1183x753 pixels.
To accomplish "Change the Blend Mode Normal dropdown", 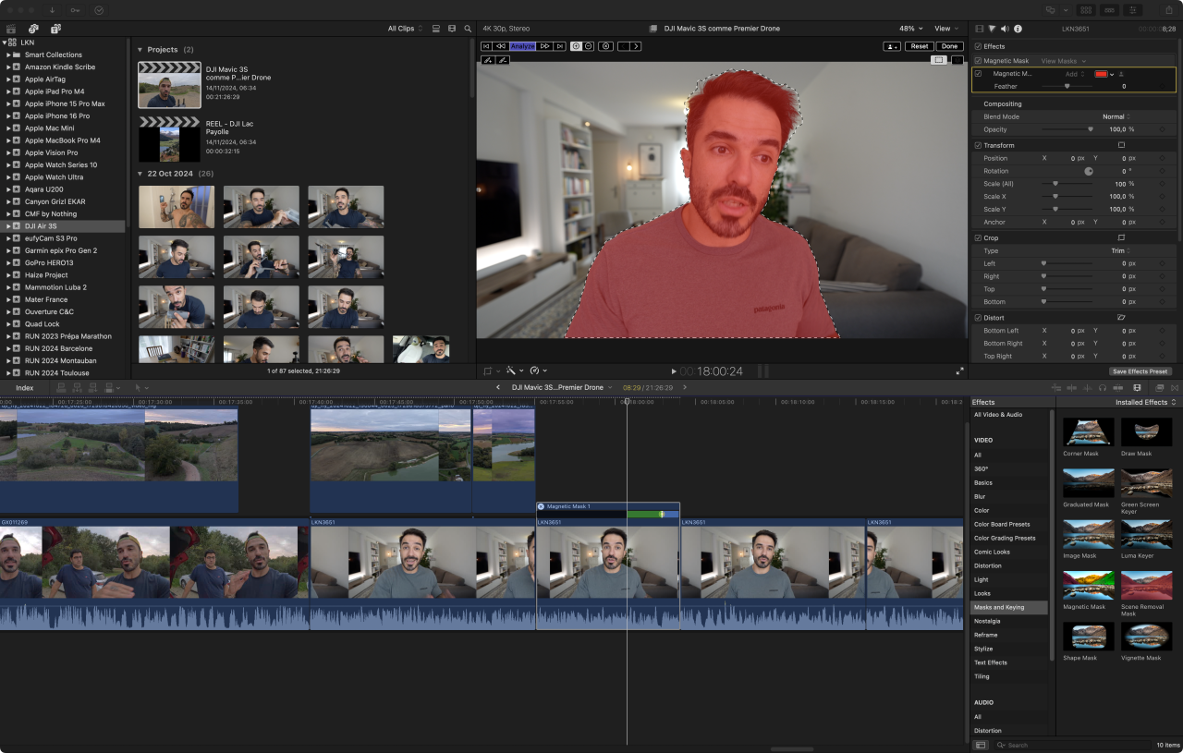I will coord(1116,116).
